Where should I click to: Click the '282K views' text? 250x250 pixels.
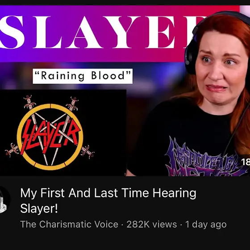point(152,224)
